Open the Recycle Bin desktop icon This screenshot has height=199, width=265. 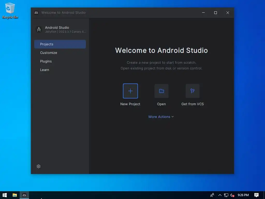pos(10,10)
